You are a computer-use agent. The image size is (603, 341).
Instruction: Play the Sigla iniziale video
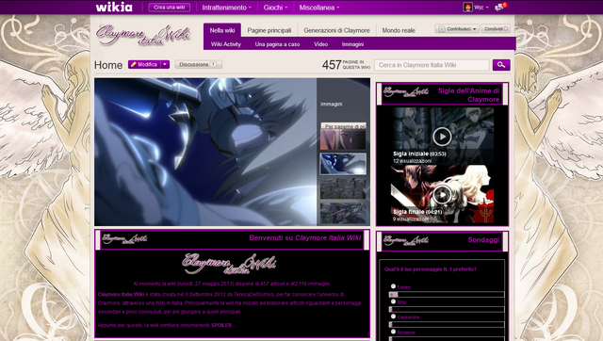tap(442, 136)
